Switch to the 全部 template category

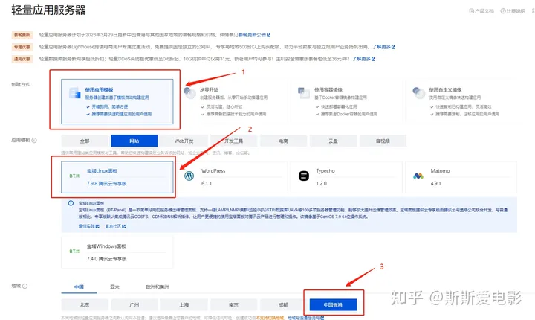pos(85,141)
